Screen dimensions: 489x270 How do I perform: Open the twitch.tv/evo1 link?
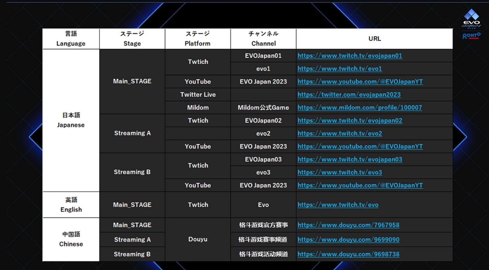coord(340,68)
